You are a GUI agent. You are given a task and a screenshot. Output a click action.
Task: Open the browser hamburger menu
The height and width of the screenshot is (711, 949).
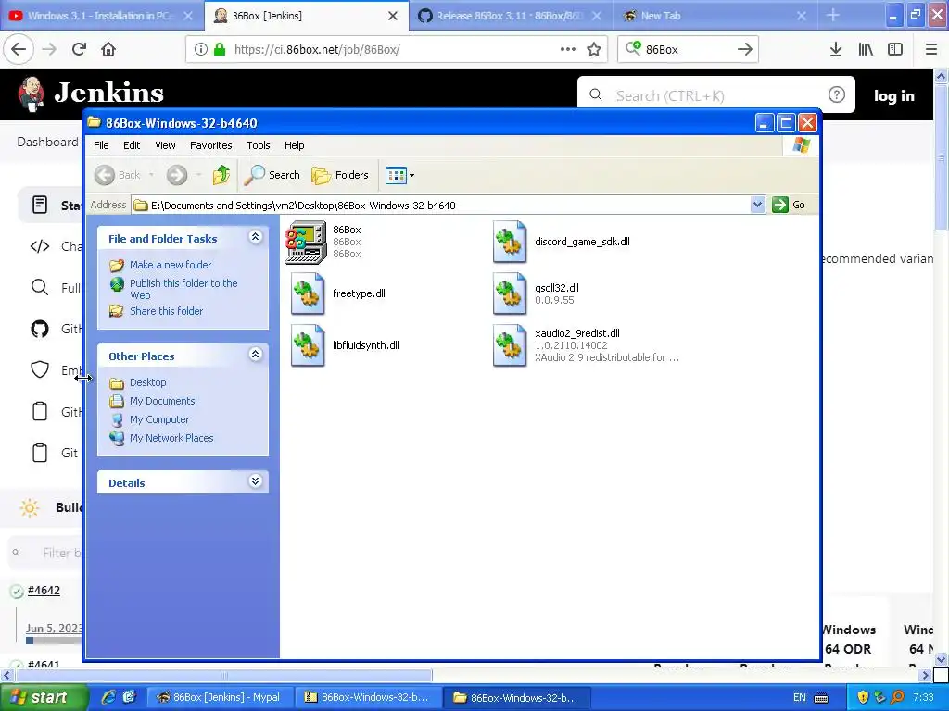pyautogui.click(x=931, y=49)
